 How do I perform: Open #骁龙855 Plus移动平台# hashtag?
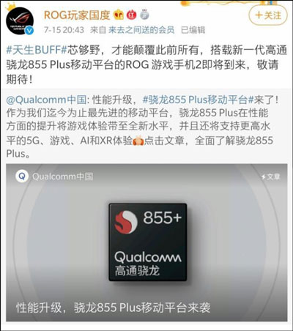click(x=199, y=100)
